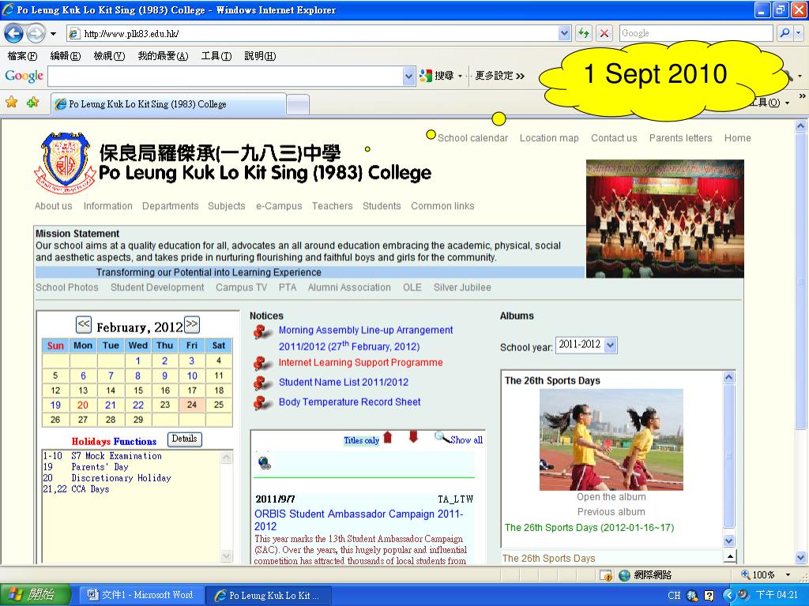This screenshot has height=606, width=809.
Task: Open the School calendar link
Action: [x=472, y=138]
